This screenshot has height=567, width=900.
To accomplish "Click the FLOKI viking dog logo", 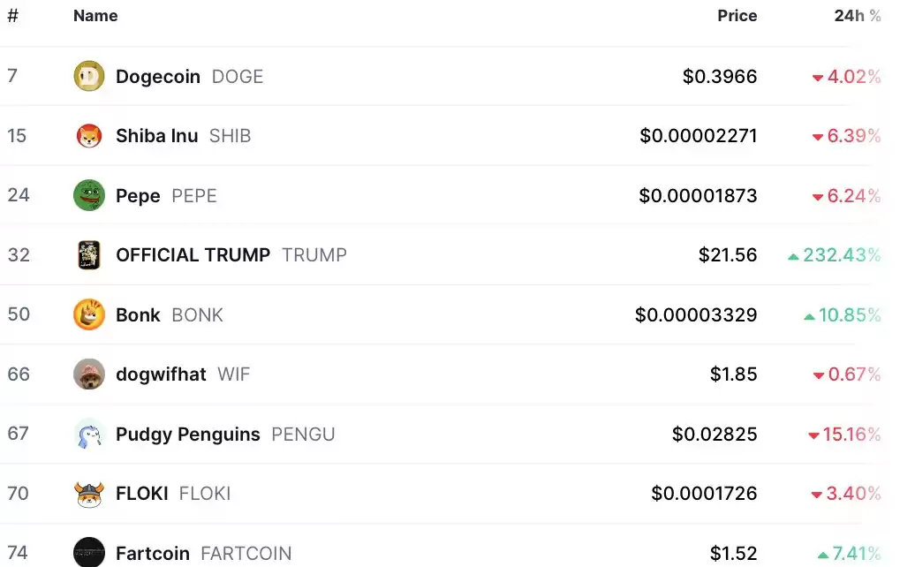I will pos(89,494).
